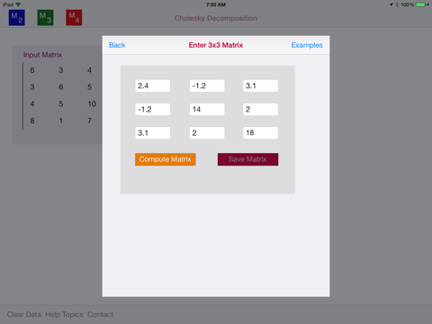Select the center field containing 14
This screenshot has width=432, height=324.
click(x=207, y=110)
